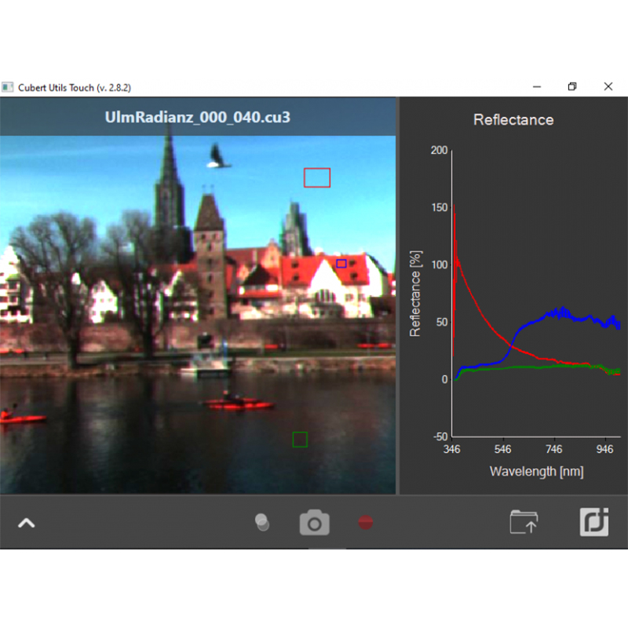Click the UlmRadianz_000_040.cu3 file title
This screenshot has height=628, width=628.
198,117
